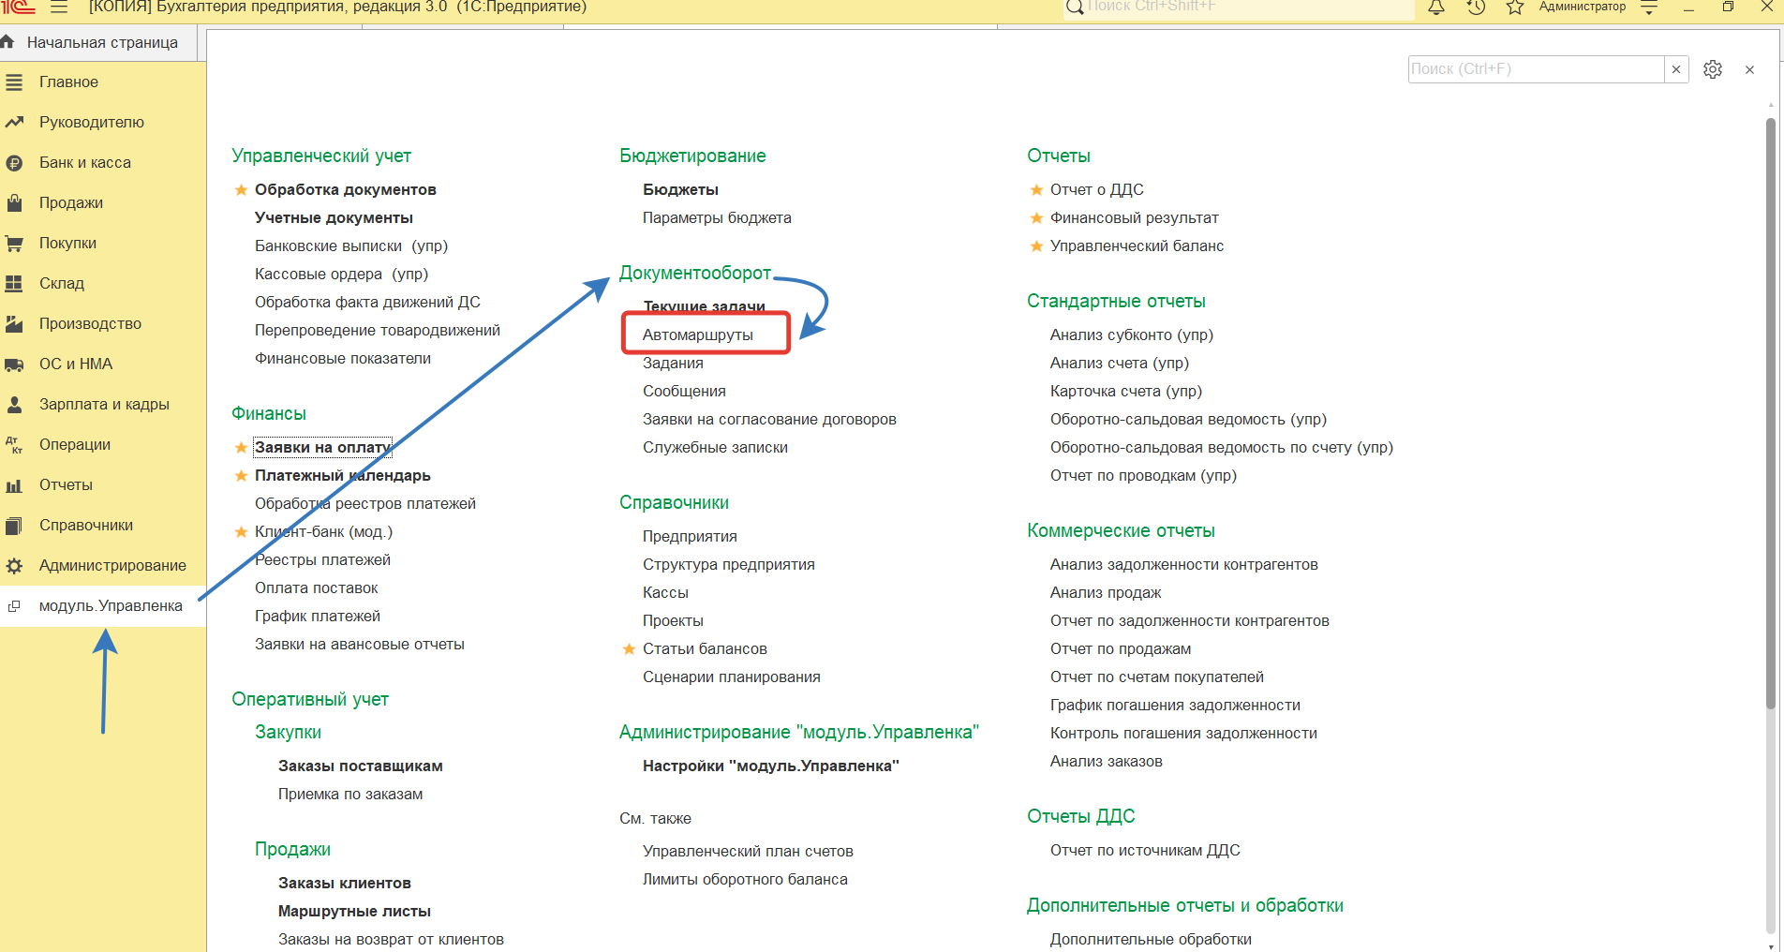The height and width of the screenshot is (952, 1784).
Task: Open Структура предприятия link
Action: coord(729,565)
